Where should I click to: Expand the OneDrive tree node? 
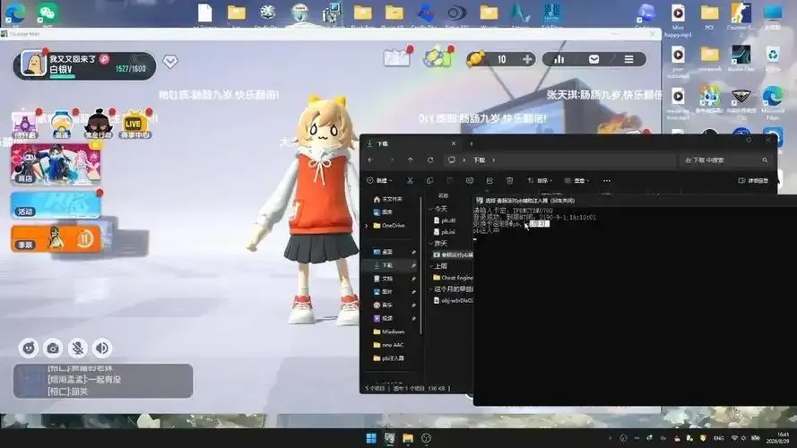(367, 226)
